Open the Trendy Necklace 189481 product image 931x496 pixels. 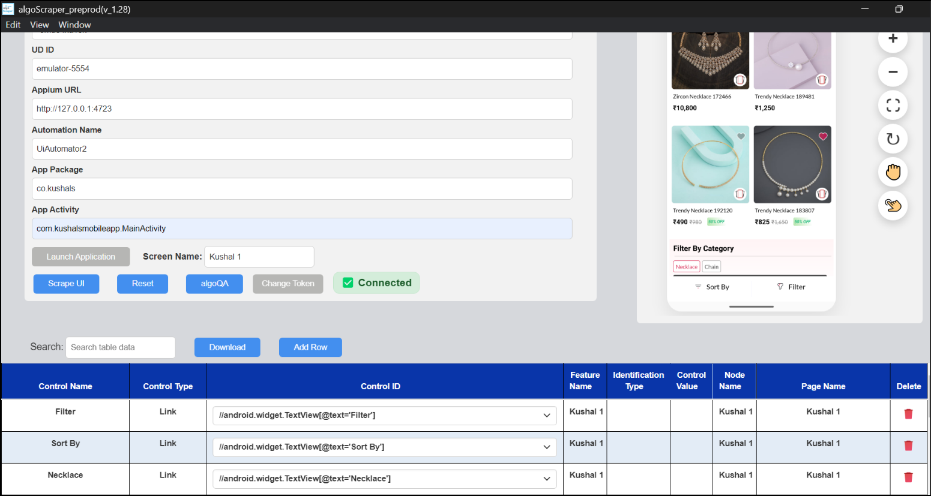coord(792,61)
